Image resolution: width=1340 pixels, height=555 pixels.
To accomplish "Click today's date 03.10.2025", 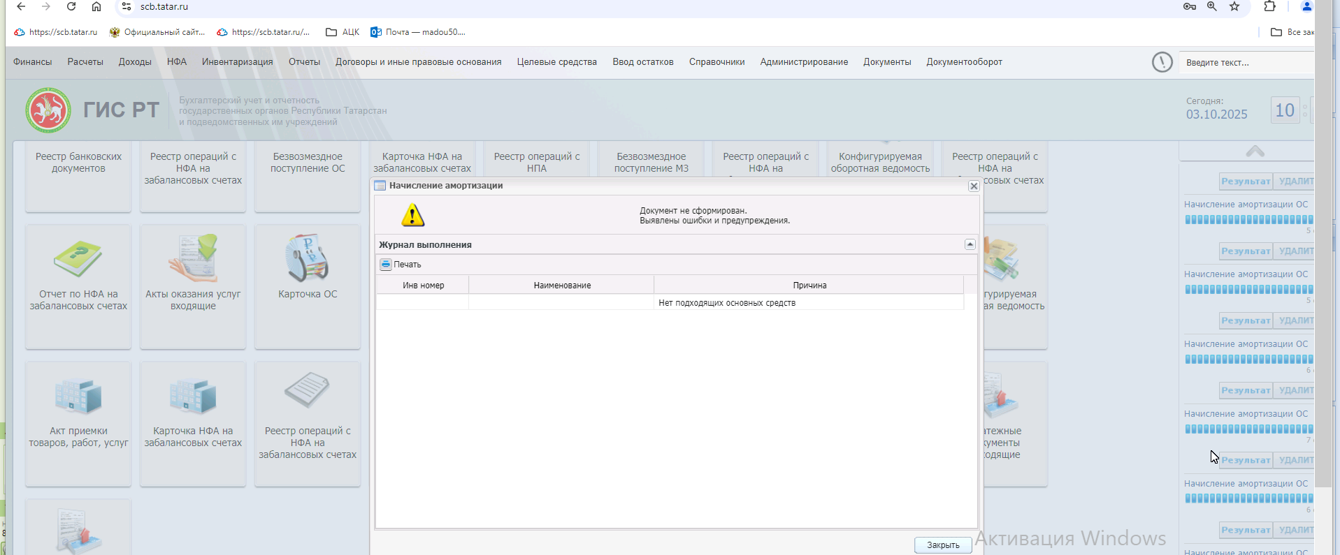I will coord(1216,114).
